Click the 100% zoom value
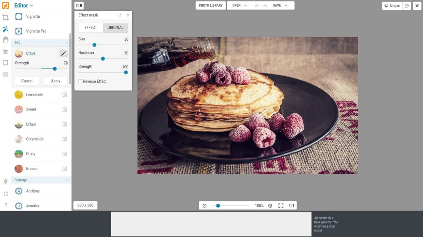 coord(259,206)
